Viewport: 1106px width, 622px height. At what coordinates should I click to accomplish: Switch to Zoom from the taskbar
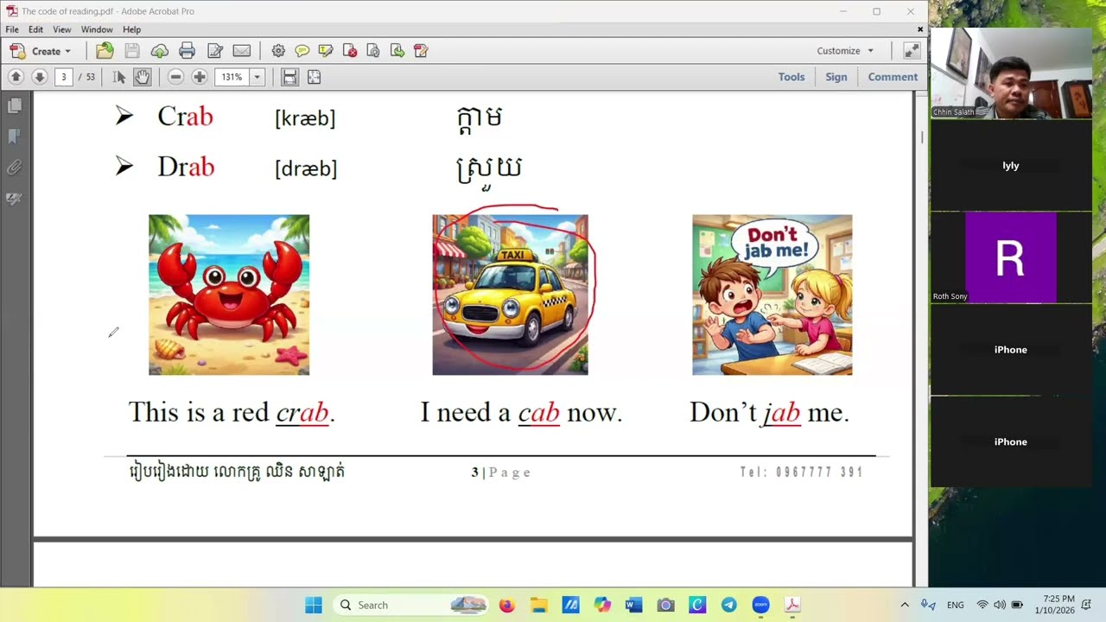[x=760, y=605]
